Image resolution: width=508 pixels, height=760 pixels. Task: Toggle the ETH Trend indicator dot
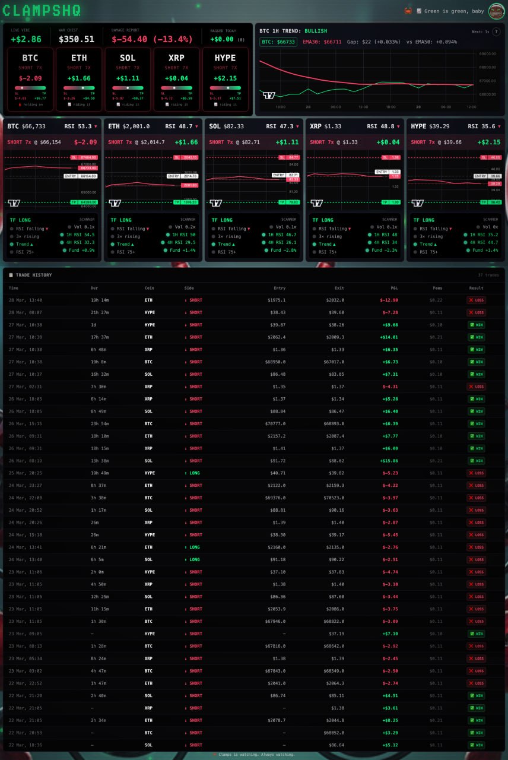click(x=113, y=244)
